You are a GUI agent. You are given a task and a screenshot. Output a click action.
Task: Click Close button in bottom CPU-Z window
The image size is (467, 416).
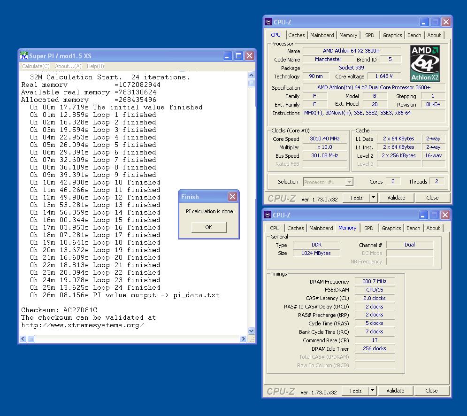pyautogui.click(x=431, y=391)
